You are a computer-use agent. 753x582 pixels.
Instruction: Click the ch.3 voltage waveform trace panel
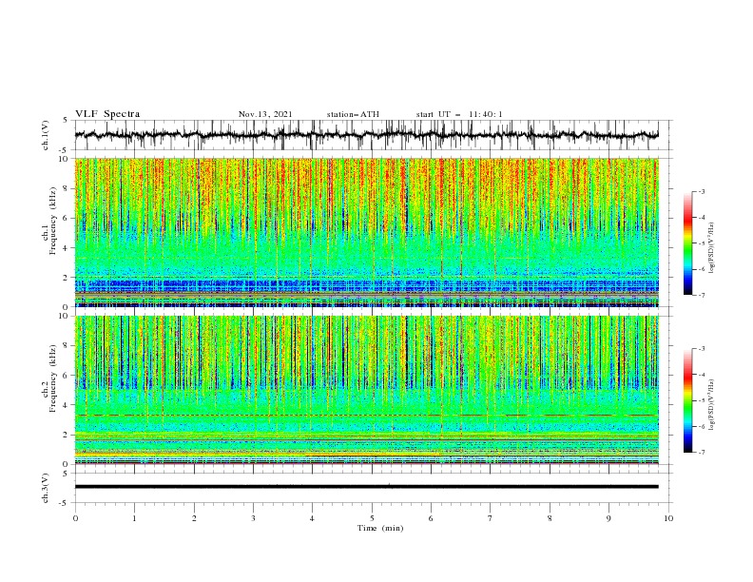(x=373, y=488)
